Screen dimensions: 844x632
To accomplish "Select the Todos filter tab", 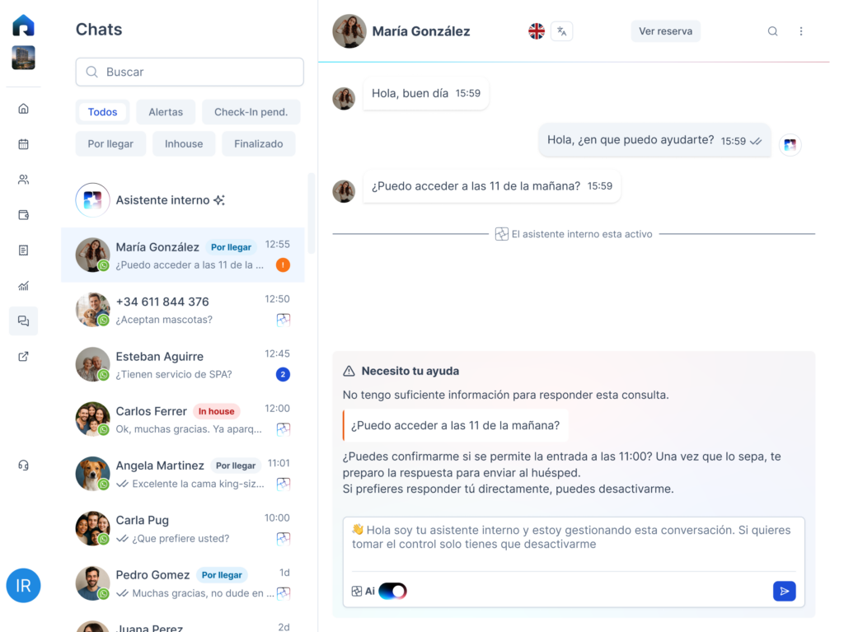I will (103, 112).
